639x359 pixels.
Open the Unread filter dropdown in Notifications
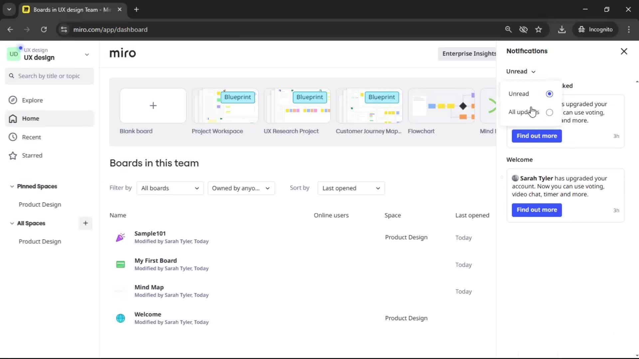coord(521,71)
